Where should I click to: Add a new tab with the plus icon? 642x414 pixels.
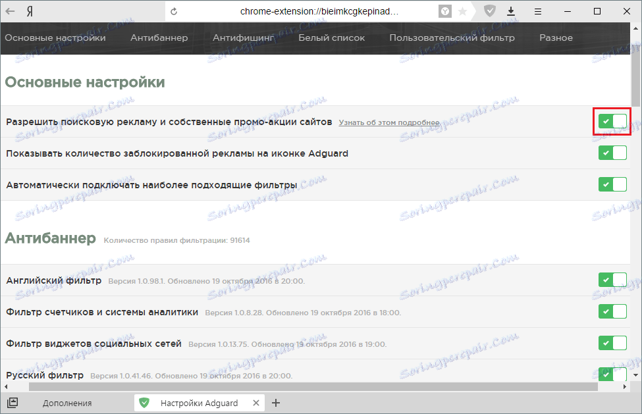tap(276, 403)
